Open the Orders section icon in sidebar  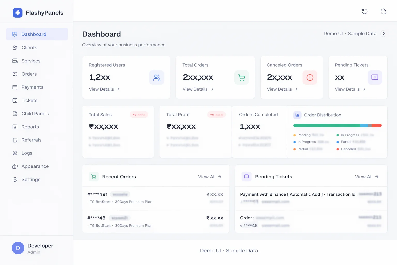point(15,74)
